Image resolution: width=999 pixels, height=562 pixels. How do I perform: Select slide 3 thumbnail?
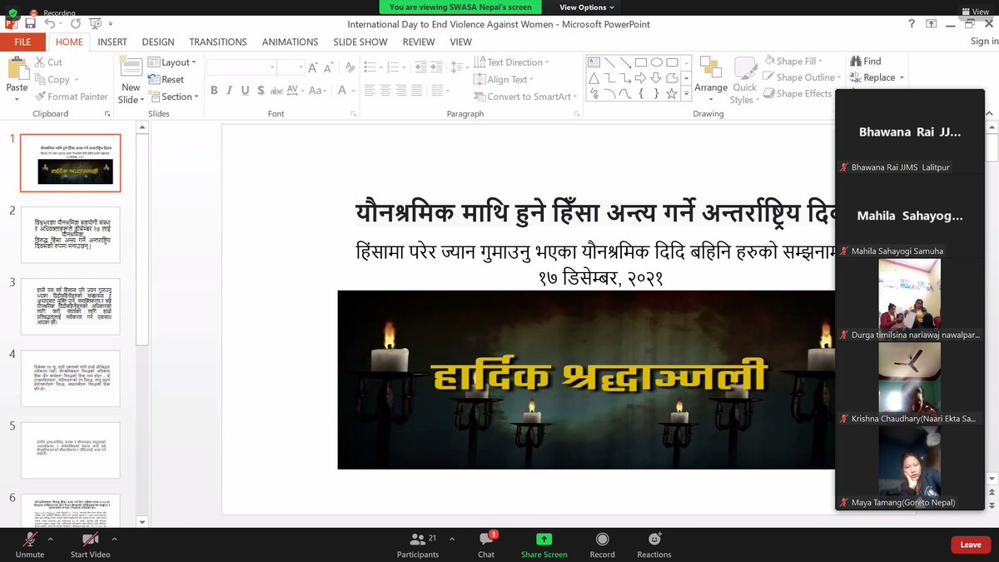pos(71,306)
